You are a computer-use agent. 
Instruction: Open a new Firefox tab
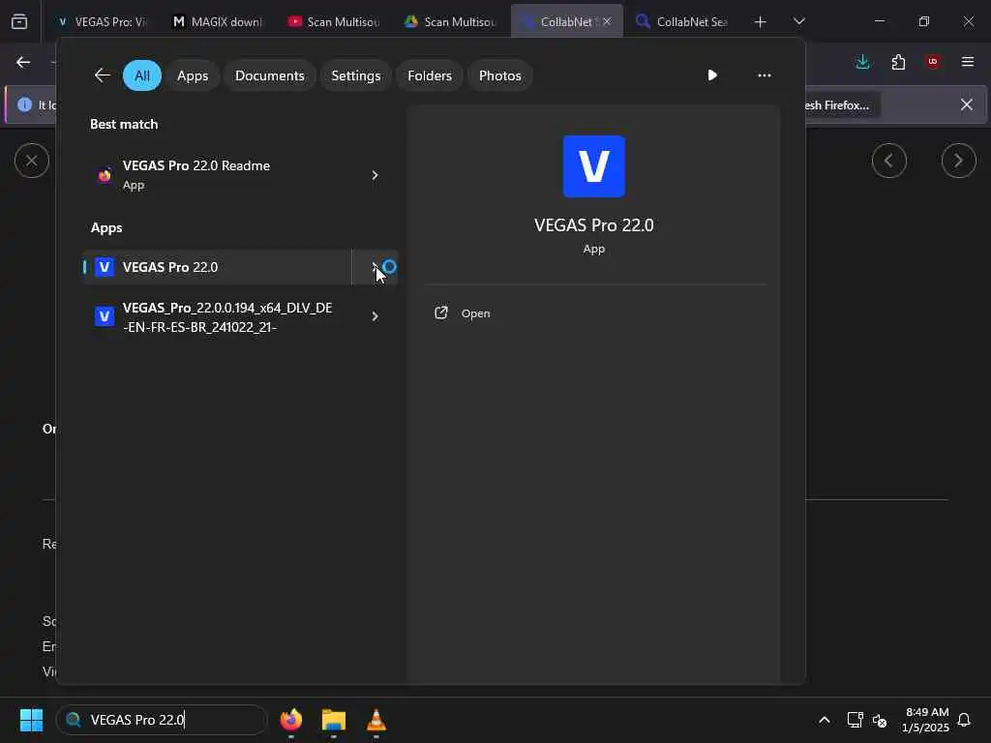[x=761, y=21]
